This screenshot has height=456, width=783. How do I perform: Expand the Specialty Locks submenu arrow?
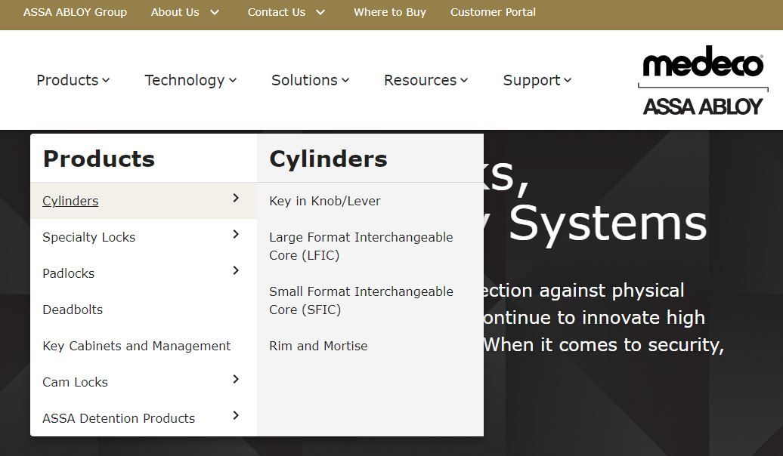236,235
